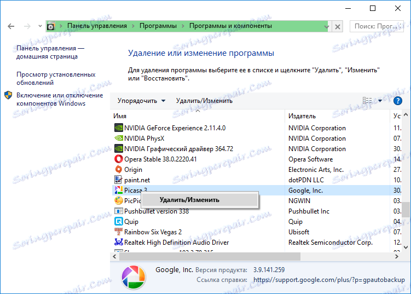
Task: Select the Origin row name
Action: click(133, 170)
